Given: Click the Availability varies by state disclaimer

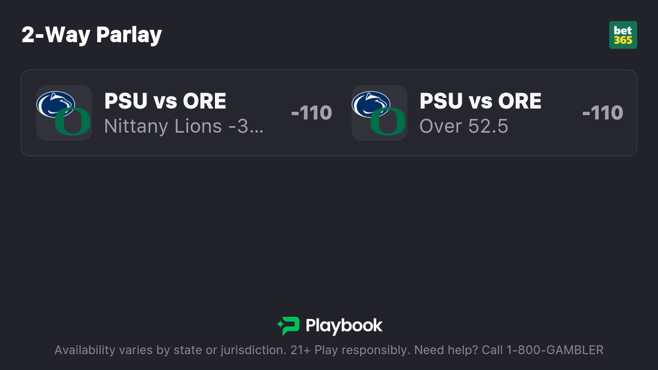Looking at the screenshot, I should 169,350.
